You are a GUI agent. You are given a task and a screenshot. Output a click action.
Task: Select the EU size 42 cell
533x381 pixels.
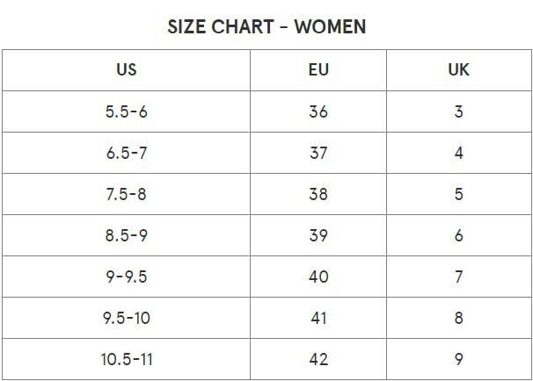318,359
